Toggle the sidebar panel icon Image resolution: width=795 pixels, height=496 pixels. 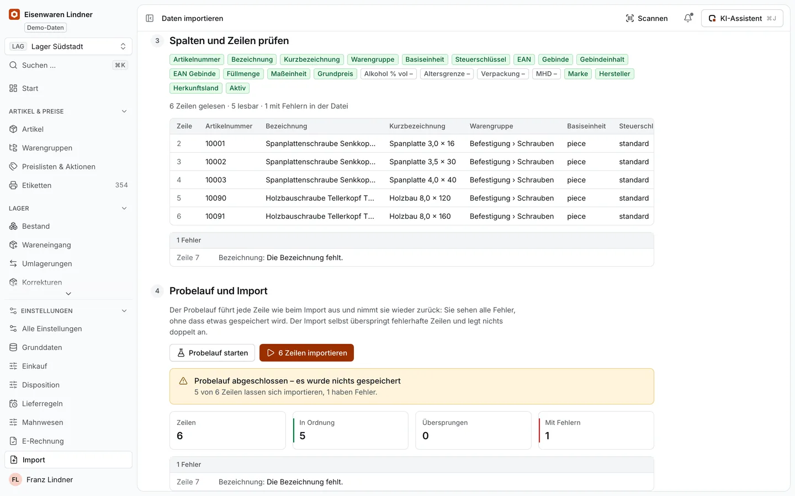(x=150, y=18)
